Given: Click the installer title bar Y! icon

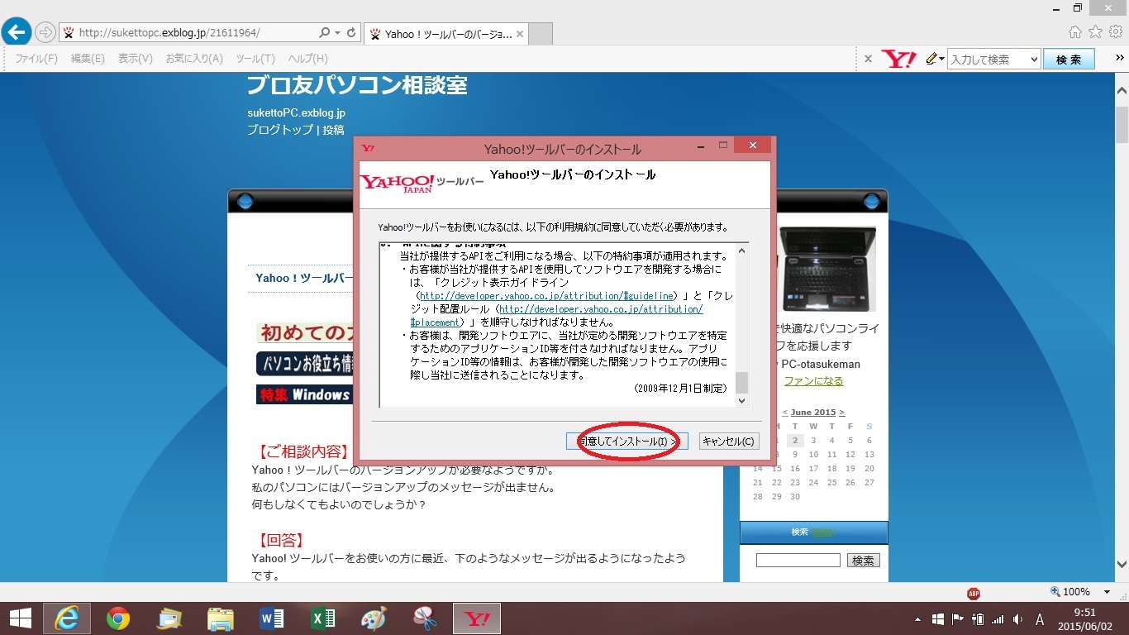Looking at the screenshot, I should pos(368,149).
